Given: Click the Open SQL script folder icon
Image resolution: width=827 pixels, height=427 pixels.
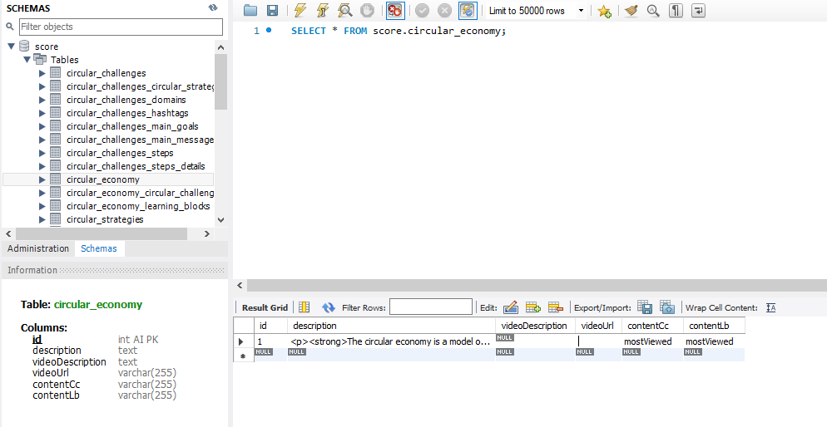Looking at the screenshot, I should [x=250, y=11].
